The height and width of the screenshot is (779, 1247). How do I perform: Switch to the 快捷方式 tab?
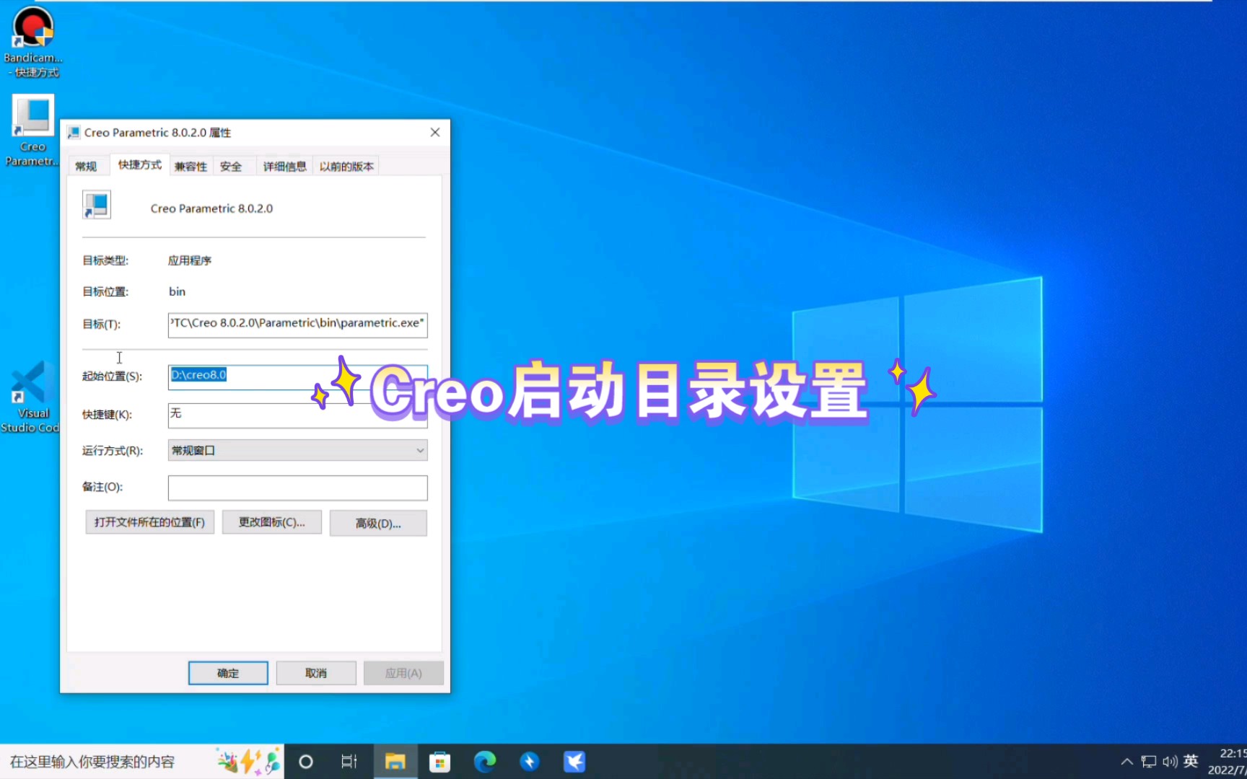pyautogui.click(x=140, y=165)
